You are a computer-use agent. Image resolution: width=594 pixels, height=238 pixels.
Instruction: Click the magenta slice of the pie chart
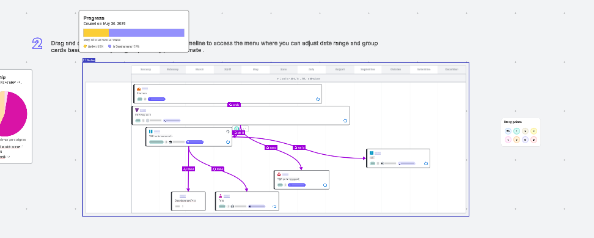pyautogui.click(x=15, y=114)
